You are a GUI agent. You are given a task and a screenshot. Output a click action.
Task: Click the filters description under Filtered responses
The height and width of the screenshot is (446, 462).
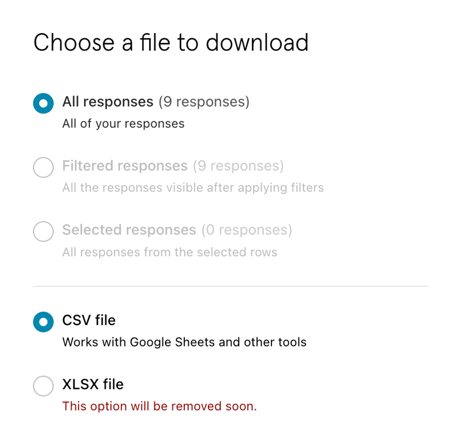coord(193,187)
